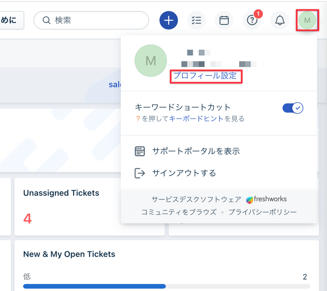Open the プライバシーポリシー link
The image size is (327, 291).
[x=262, y=212]
